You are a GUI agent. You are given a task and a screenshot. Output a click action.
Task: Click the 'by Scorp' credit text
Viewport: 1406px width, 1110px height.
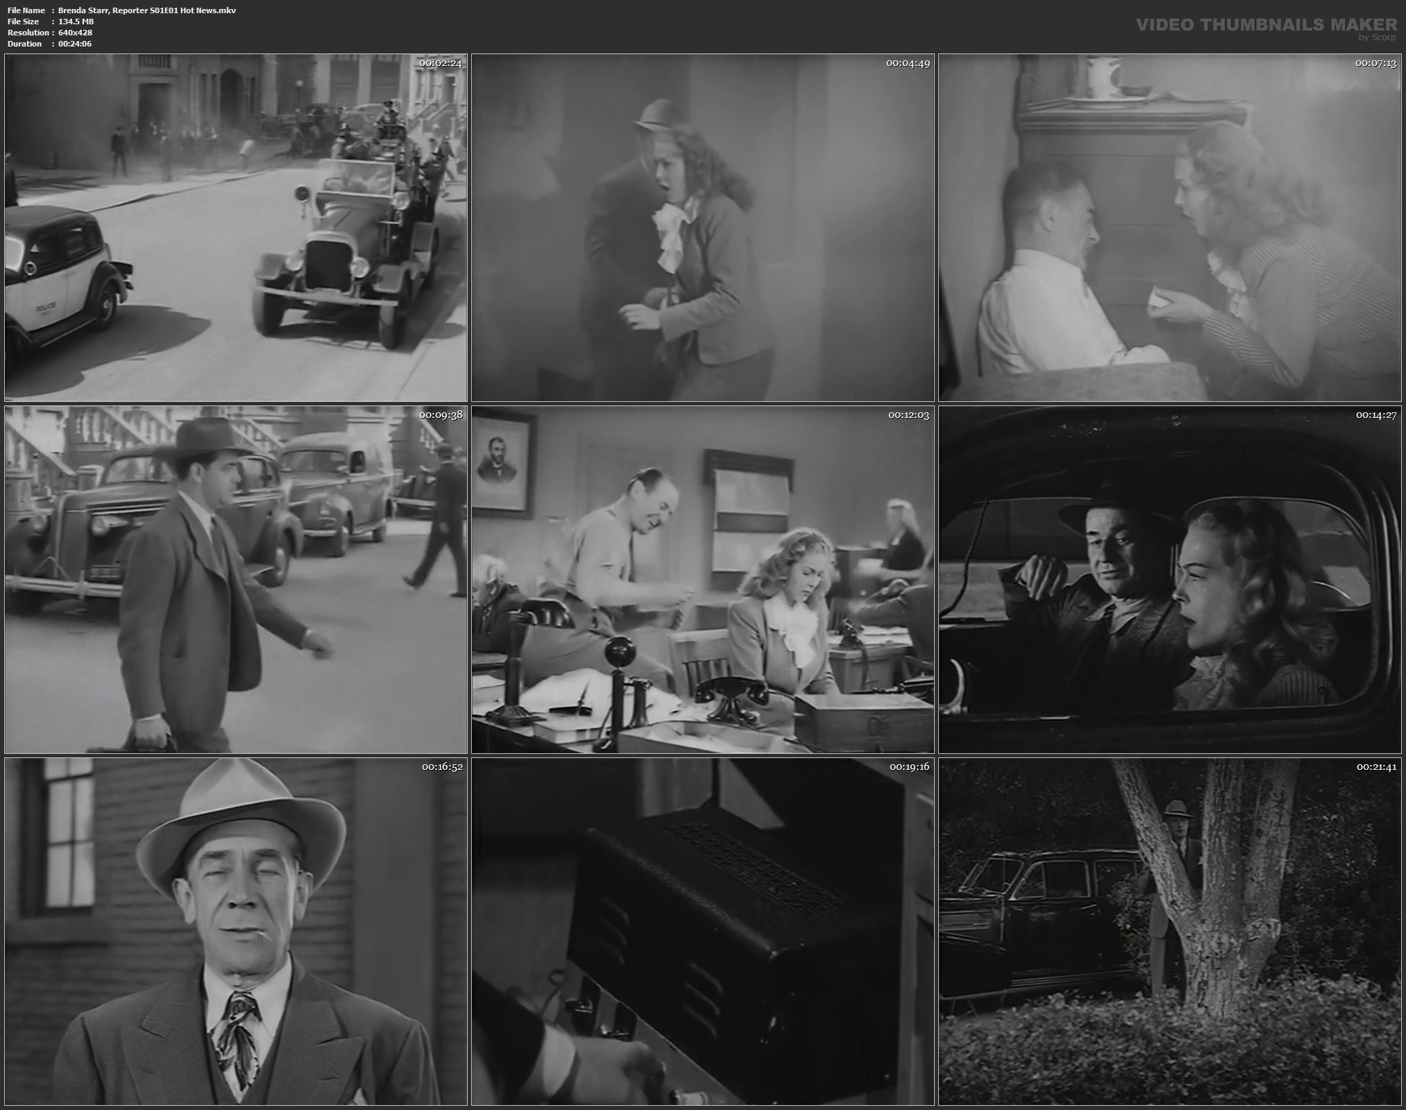tap(1377, 37)
